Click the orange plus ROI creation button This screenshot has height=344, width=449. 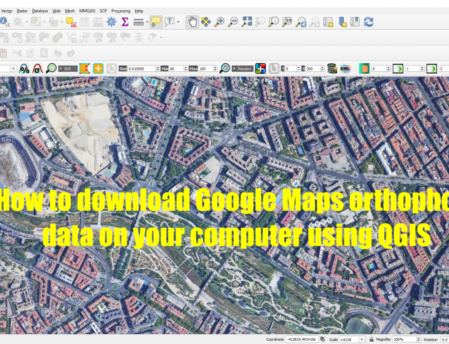pos(97,68)
